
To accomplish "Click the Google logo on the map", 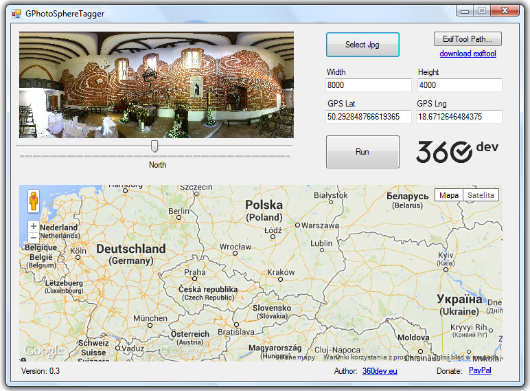I will 43,350.
